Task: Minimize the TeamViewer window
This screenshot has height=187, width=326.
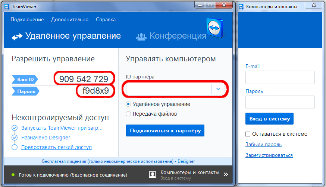Action: [x=200, y=5]
